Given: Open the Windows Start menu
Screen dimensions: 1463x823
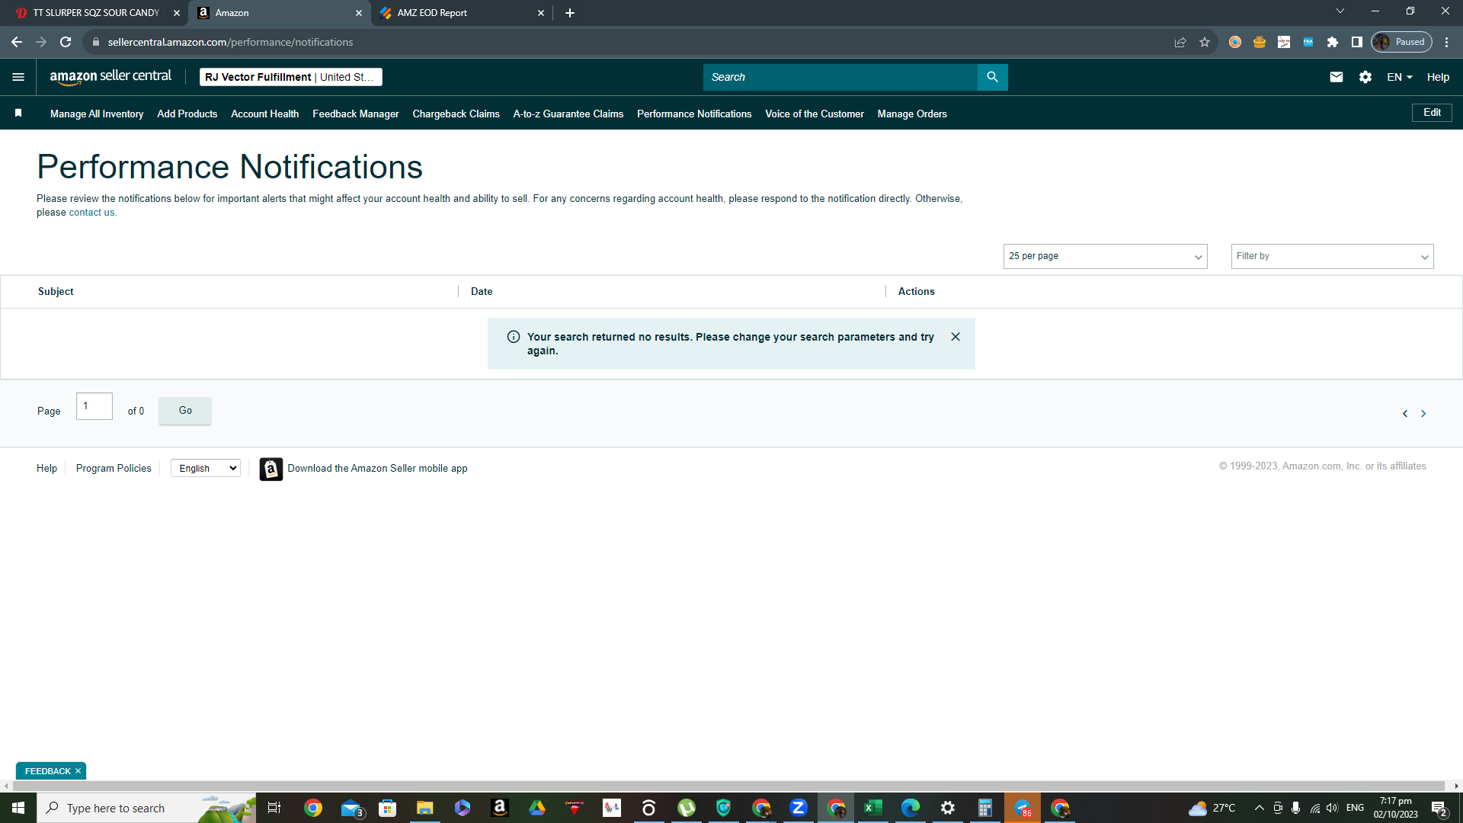Looking at the screenshot, I should [x=18, y=808].
